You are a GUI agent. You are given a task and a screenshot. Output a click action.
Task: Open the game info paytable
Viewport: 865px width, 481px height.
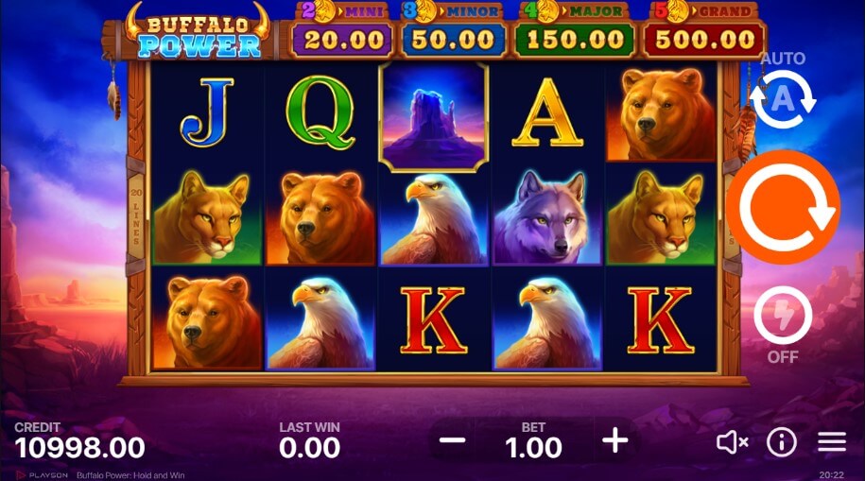(782, 442)
